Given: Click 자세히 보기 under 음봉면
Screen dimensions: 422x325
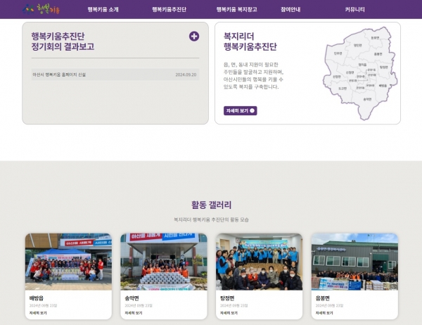Looking at the screenshot, I should click(324, 313).
